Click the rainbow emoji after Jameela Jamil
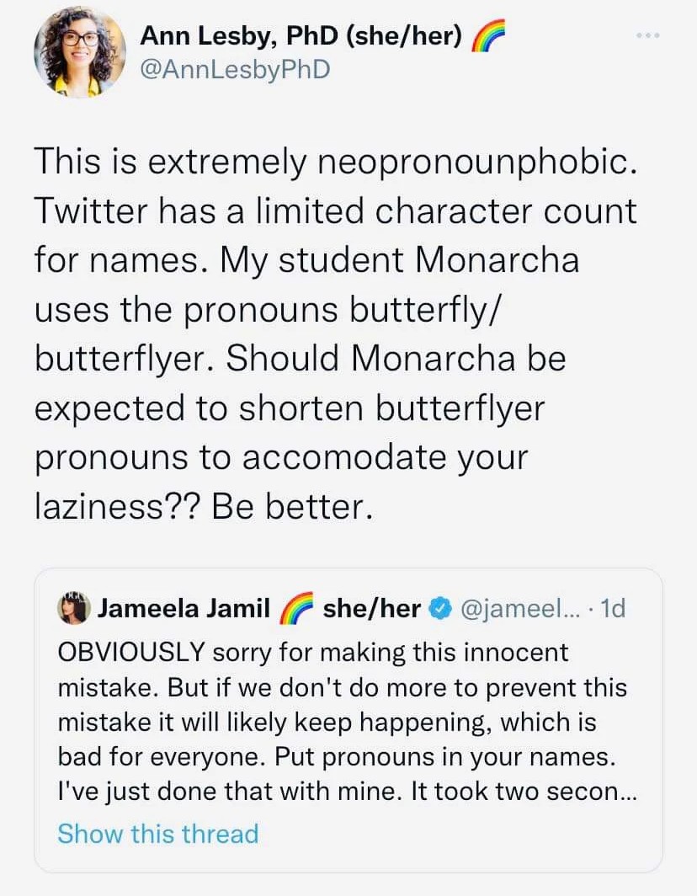Viewport: 697px width, 896px height. click(297, 608)
